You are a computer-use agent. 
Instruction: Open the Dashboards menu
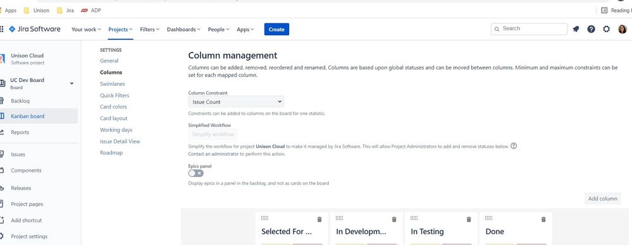(x=183, y=30)
